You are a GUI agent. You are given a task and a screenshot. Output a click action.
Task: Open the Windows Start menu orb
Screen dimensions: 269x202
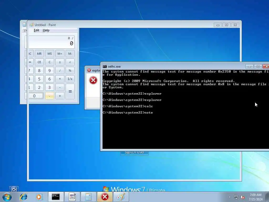[7, 197]
